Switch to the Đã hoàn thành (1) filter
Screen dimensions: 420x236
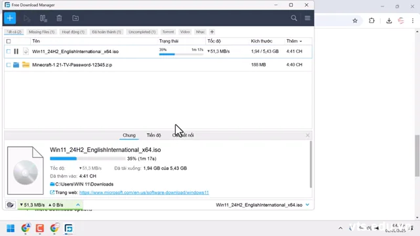tap(106, 32)
